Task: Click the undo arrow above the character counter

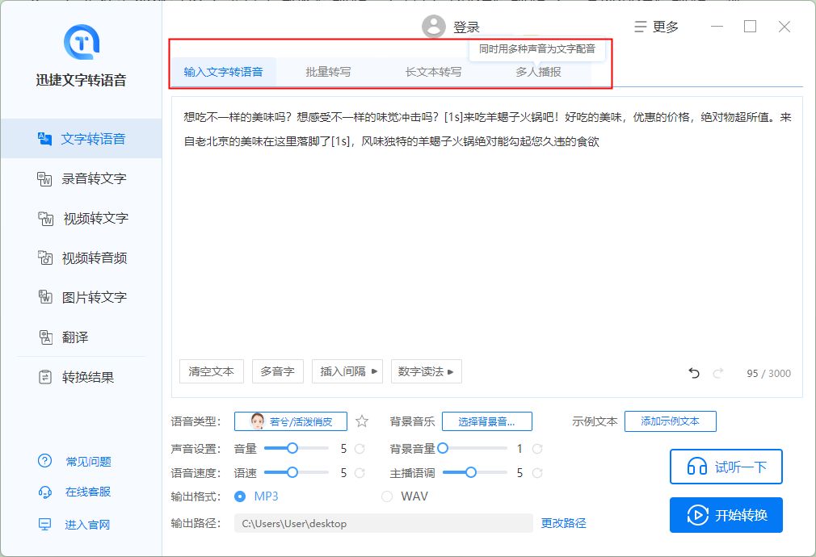Action: [x=693, y=372]
